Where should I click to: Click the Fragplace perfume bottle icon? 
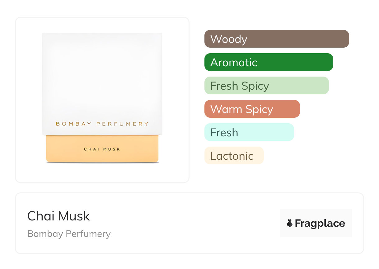290,223
